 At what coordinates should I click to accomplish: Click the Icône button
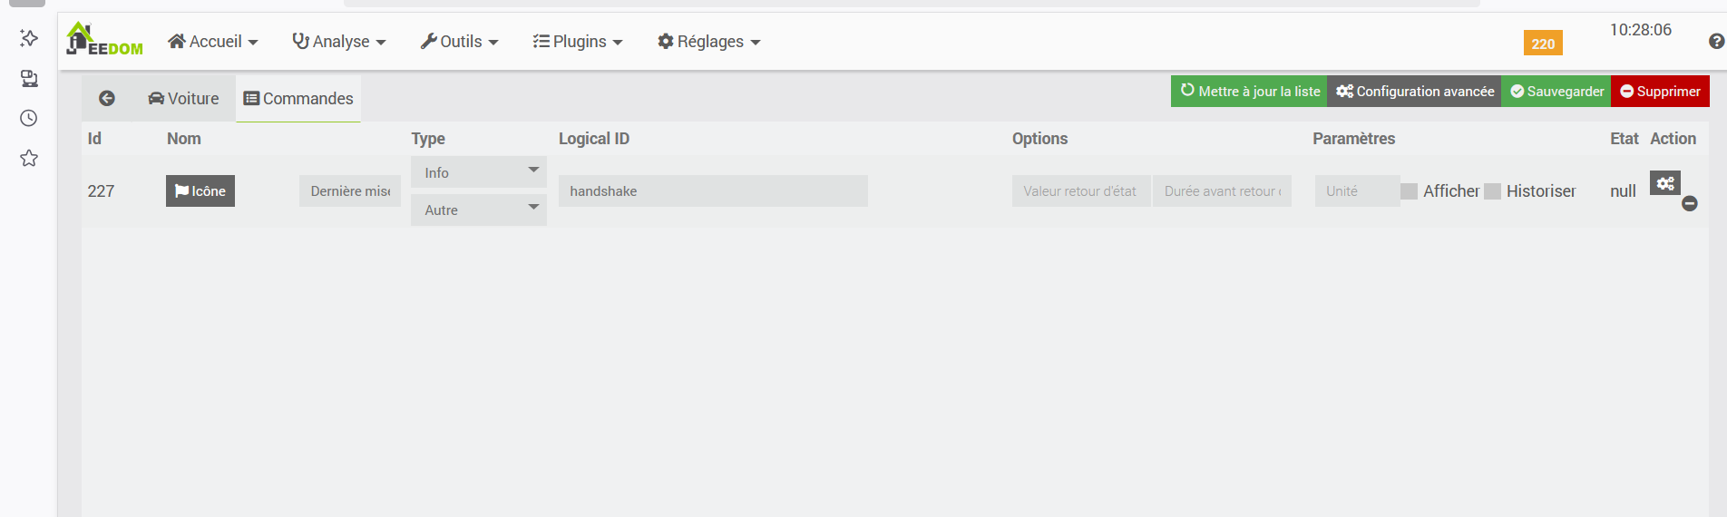[200, 191]
